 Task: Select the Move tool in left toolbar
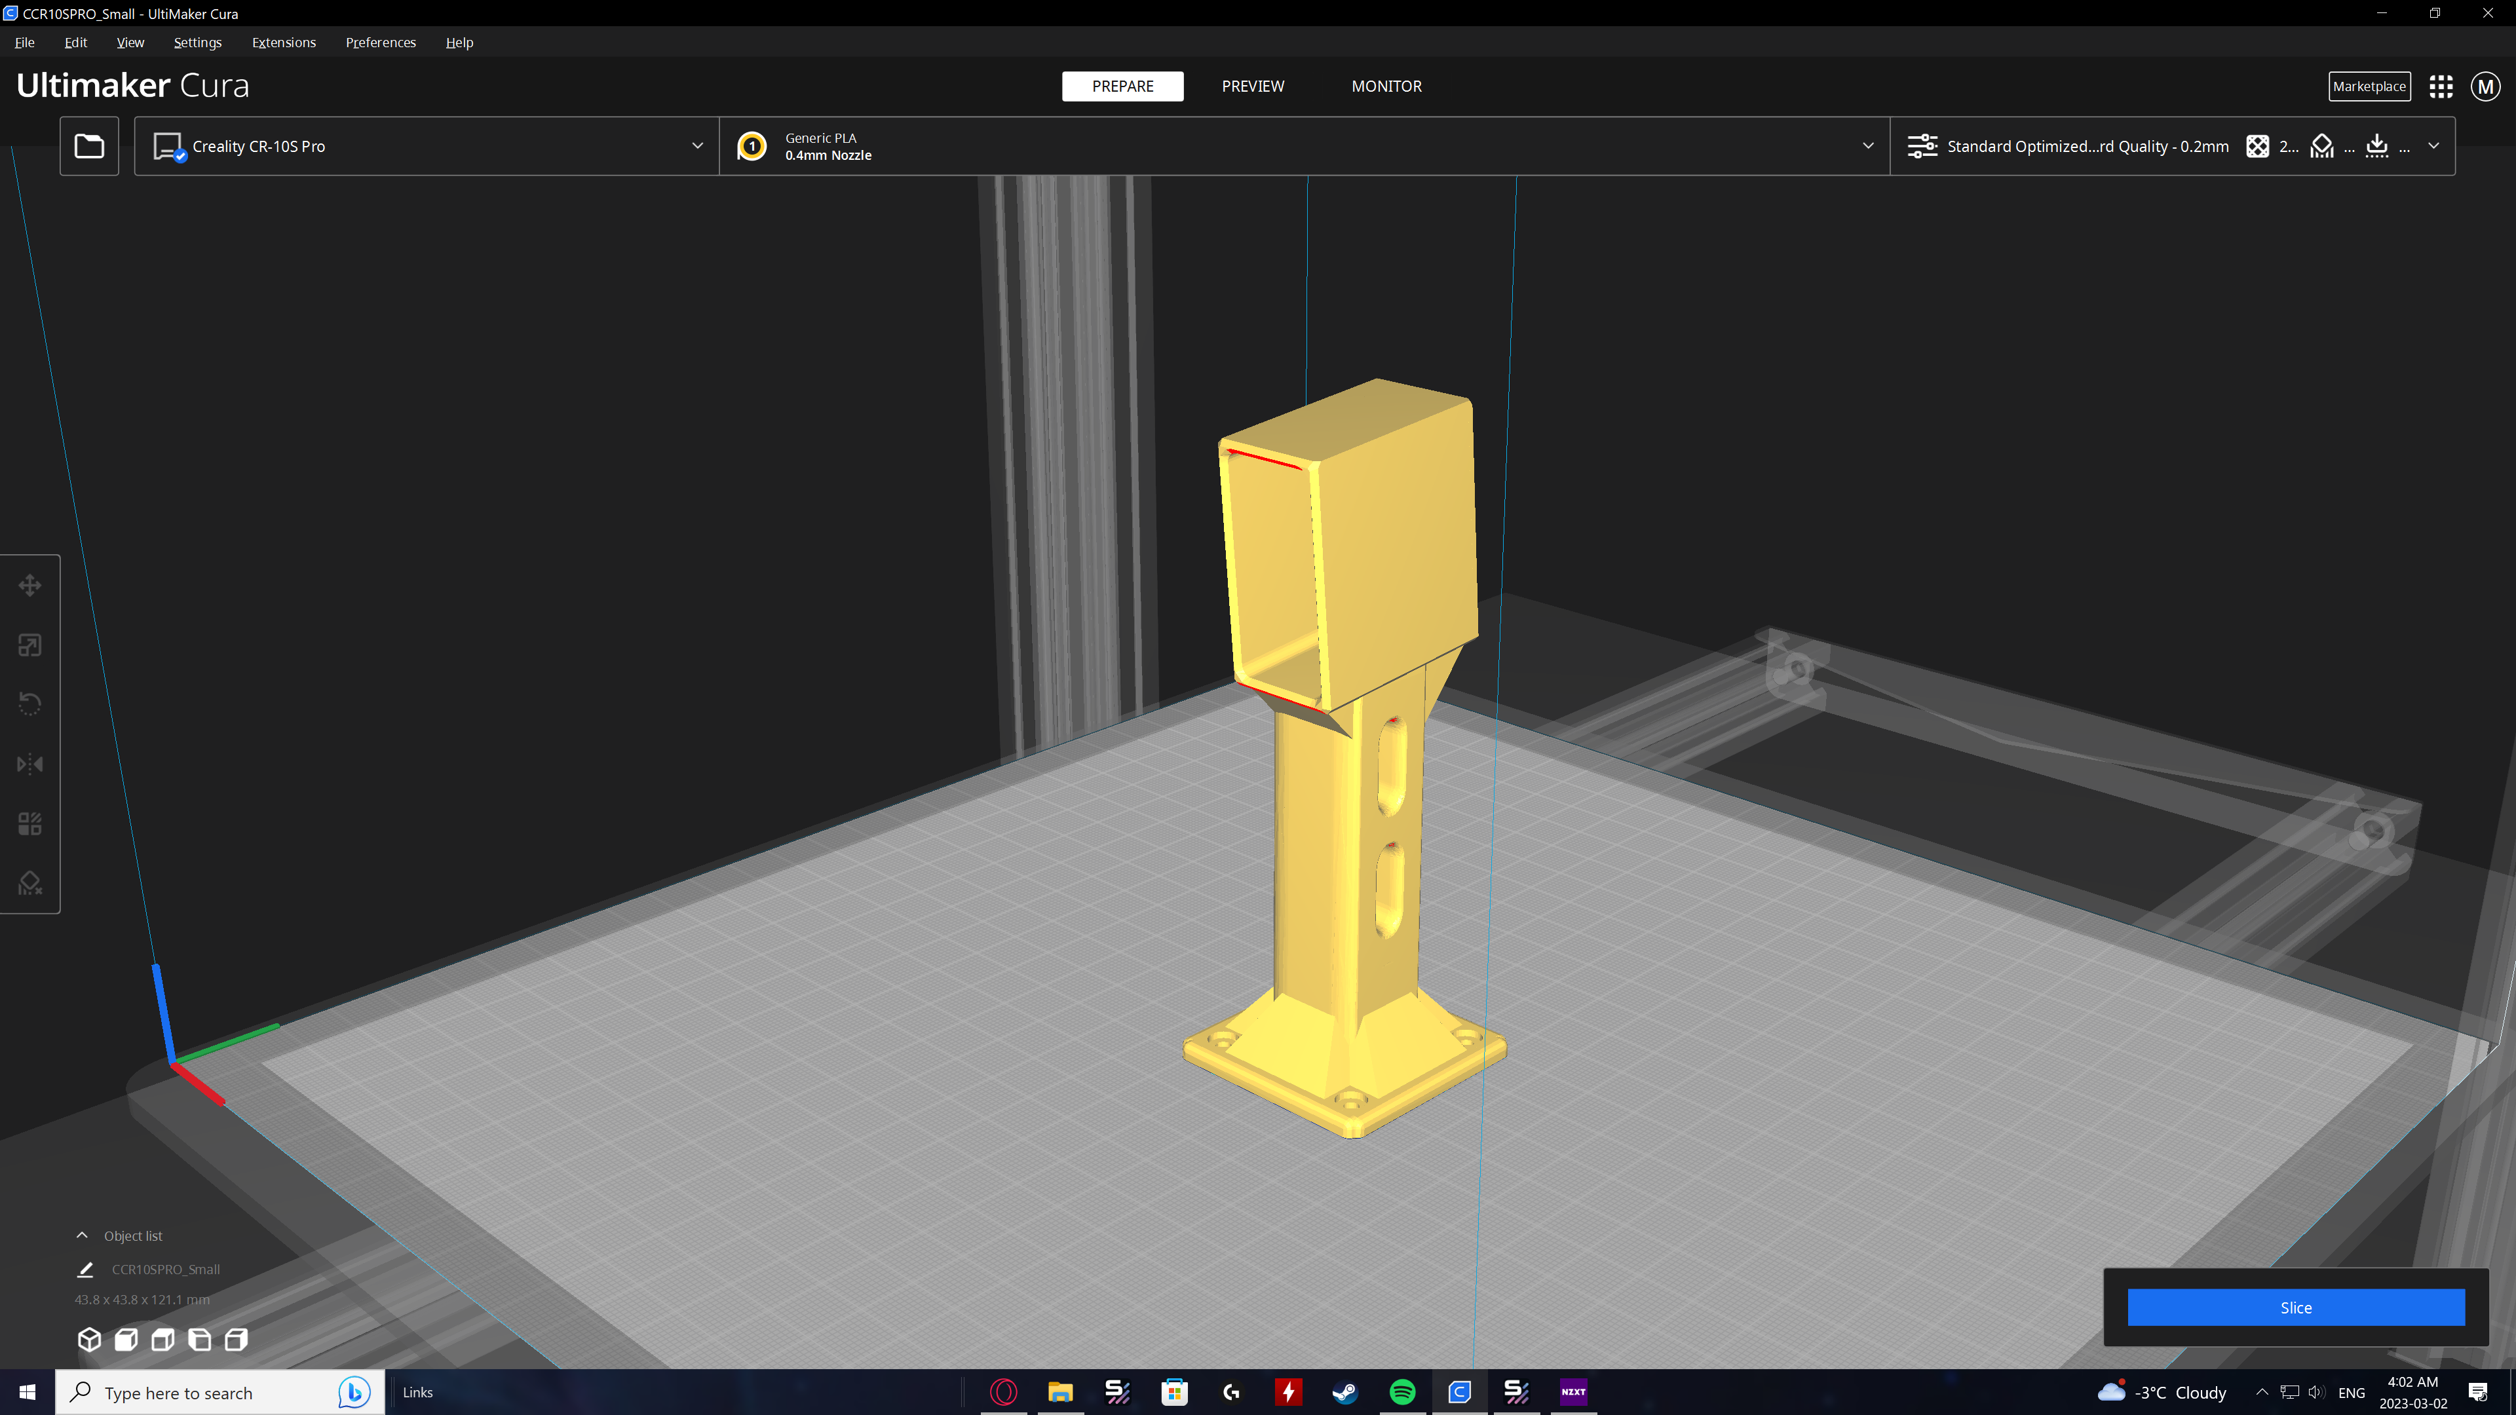click(x=29, y=586)
